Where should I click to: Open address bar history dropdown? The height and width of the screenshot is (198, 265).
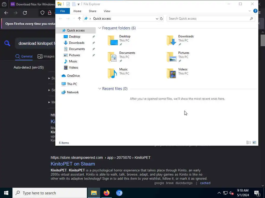click(x=157, y=19)
